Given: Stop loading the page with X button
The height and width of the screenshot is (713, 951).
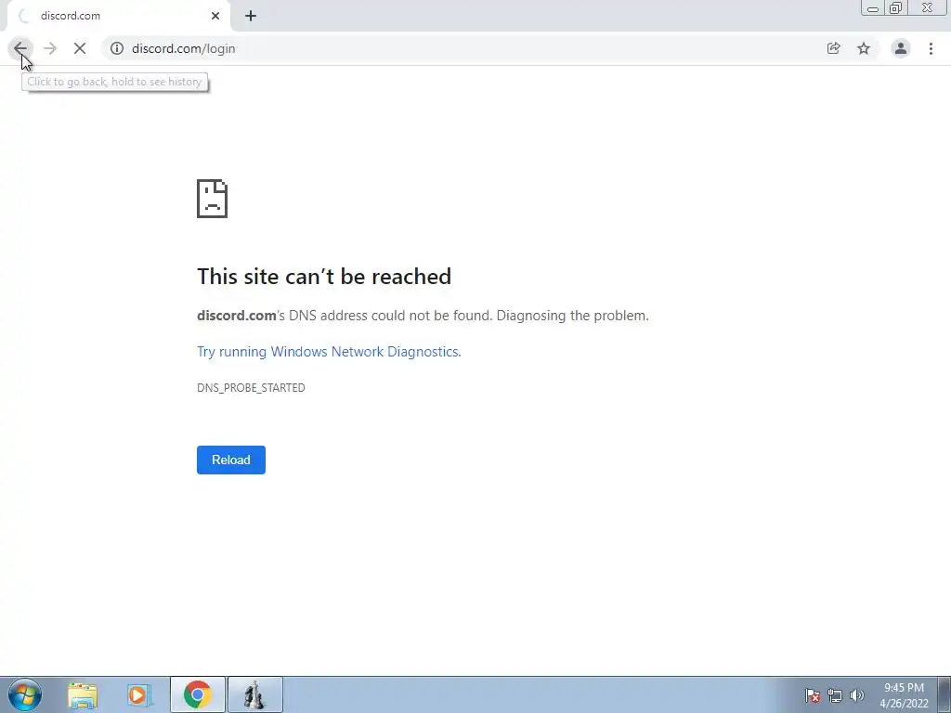Looking at the screenshot, I should click(80, 48).
